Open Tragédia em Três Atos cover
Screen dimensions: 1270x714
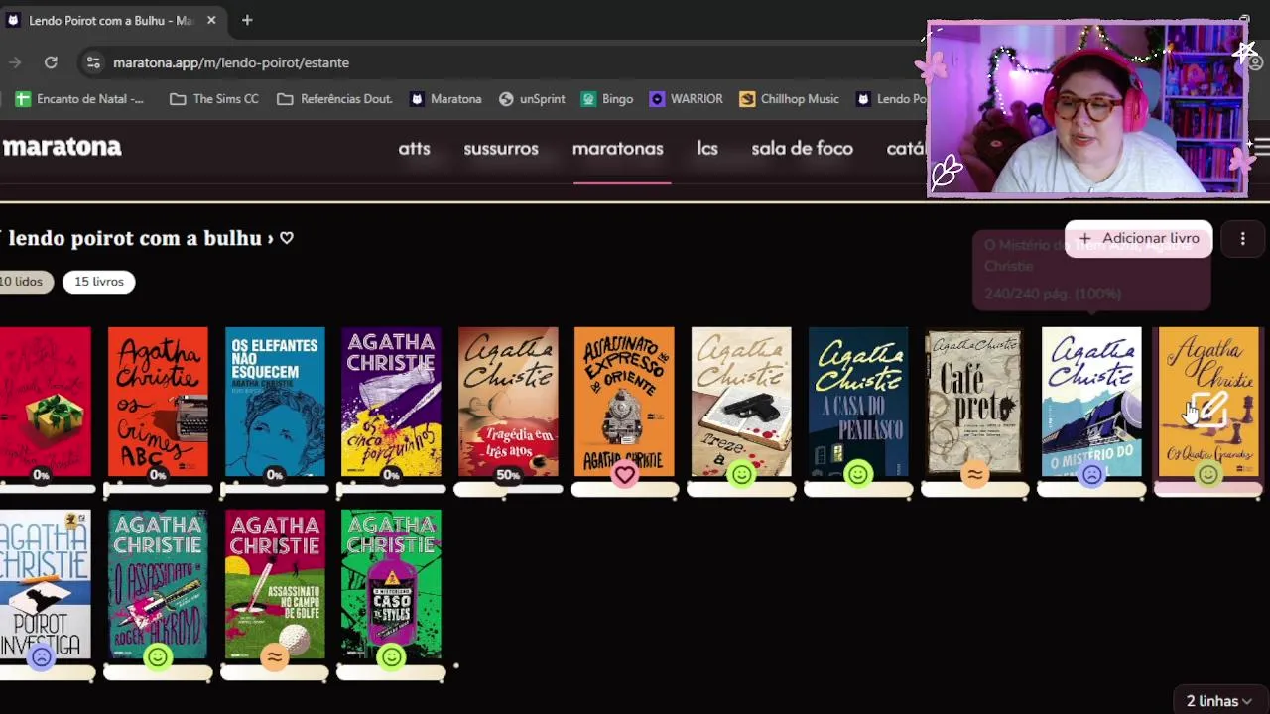coord(508,402)
